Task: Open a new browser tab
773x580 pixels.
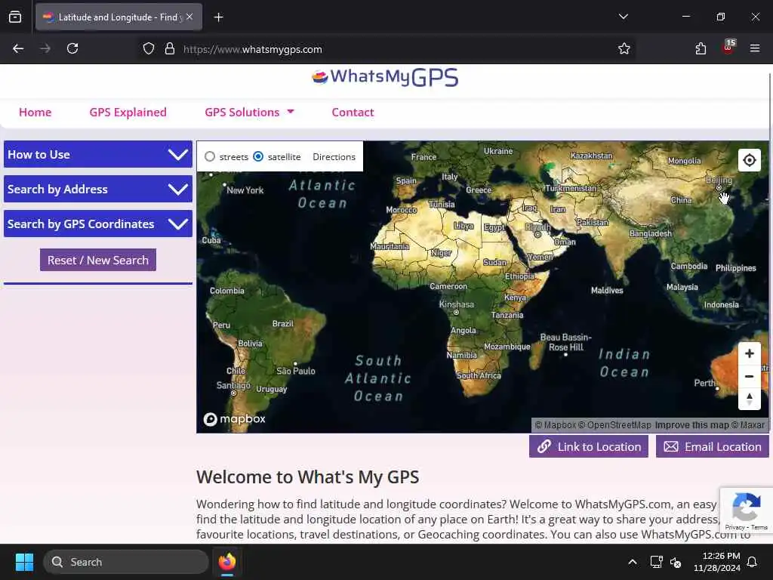Action: click(x=218, y=17)
